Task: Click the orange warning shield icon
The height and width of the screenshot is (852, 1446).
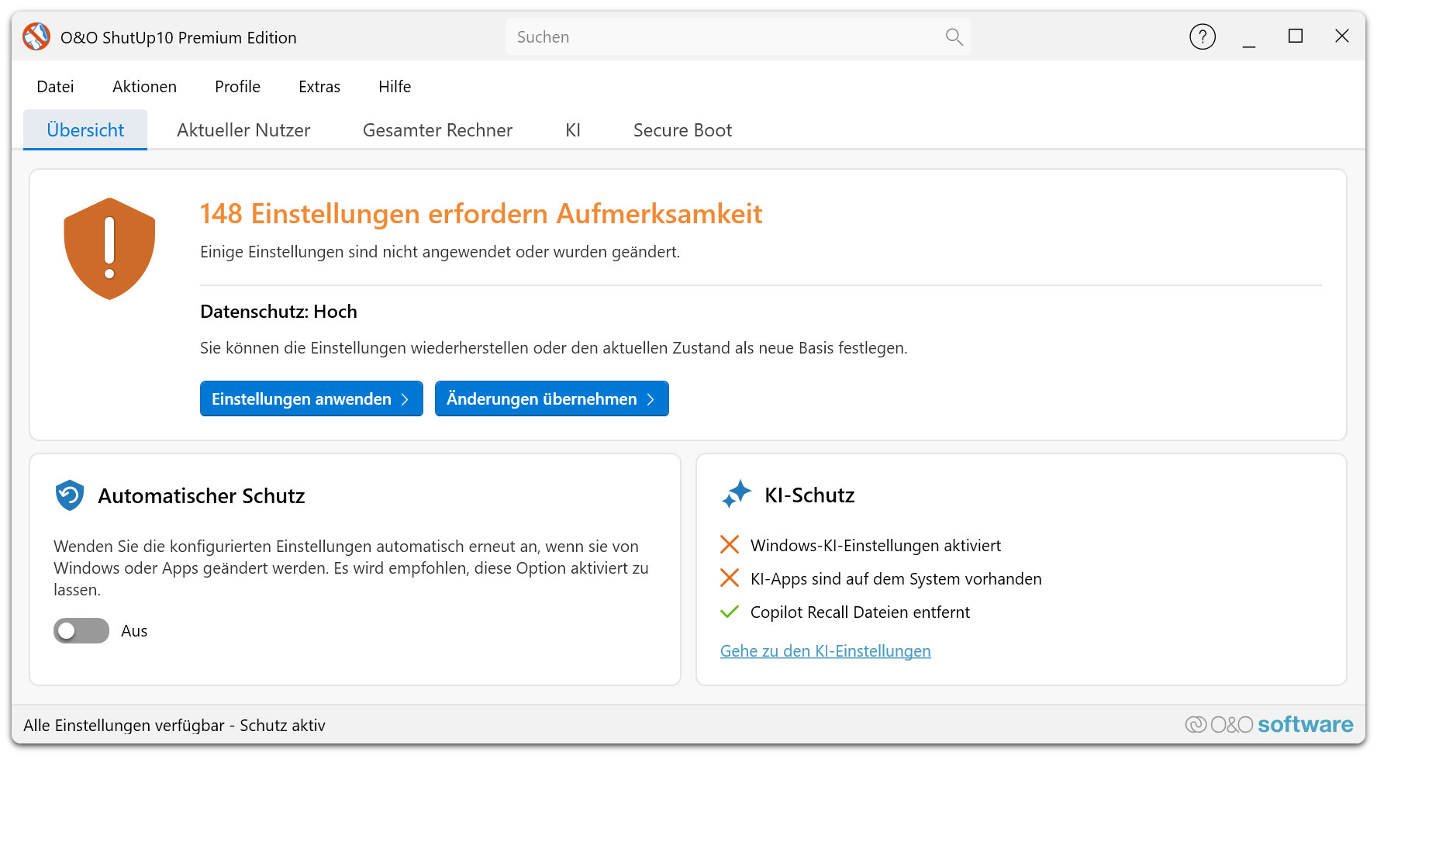Action: click(x=109, y=248)
